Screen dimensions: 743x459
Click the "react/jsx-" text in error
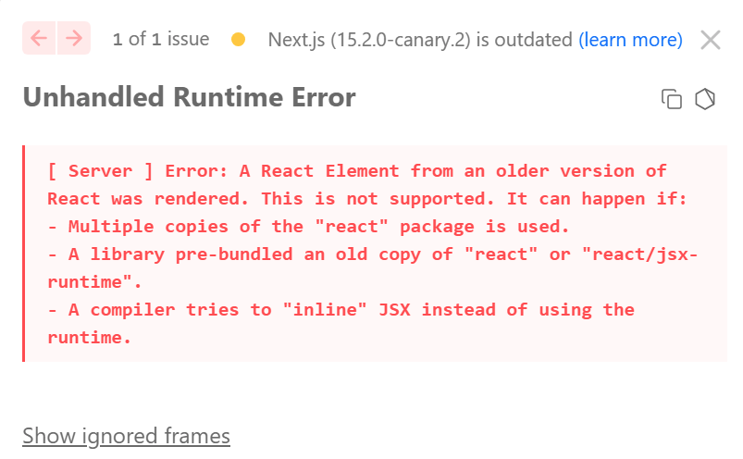639,254
